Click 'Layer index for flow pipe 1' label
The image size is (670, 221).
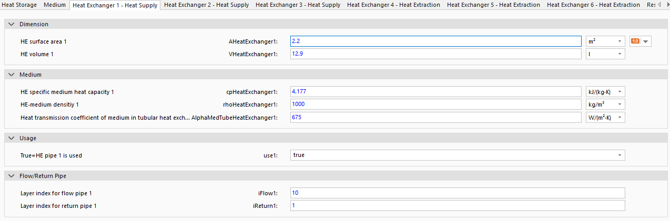pos(56,193)
